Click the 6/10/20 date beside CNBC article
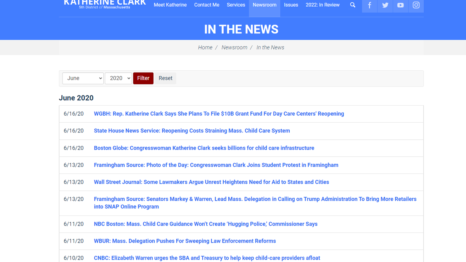Image resolution: width=466 pixels, height=262 pixels. pyautogui.click(x=74, y=258)
